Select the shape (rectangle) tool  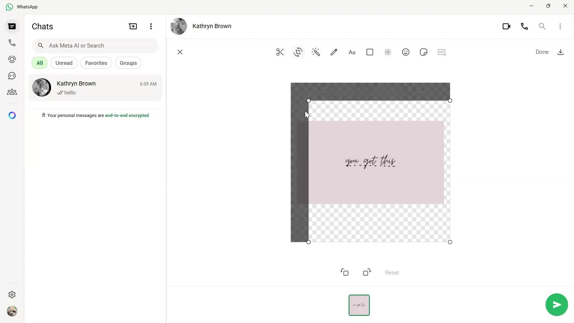(x=370, y=52)
